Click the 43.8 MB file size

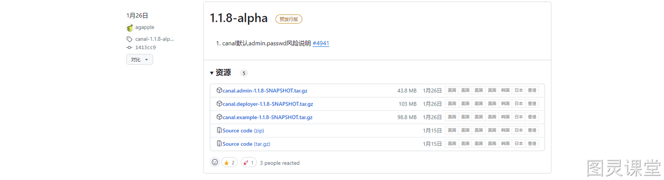pos(407,91)
